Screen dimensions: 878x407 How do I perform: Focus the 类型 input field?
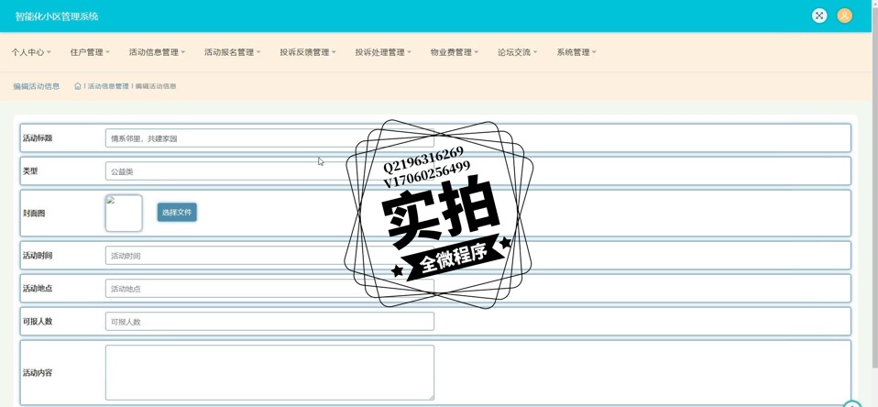click(x=269, y=171)
